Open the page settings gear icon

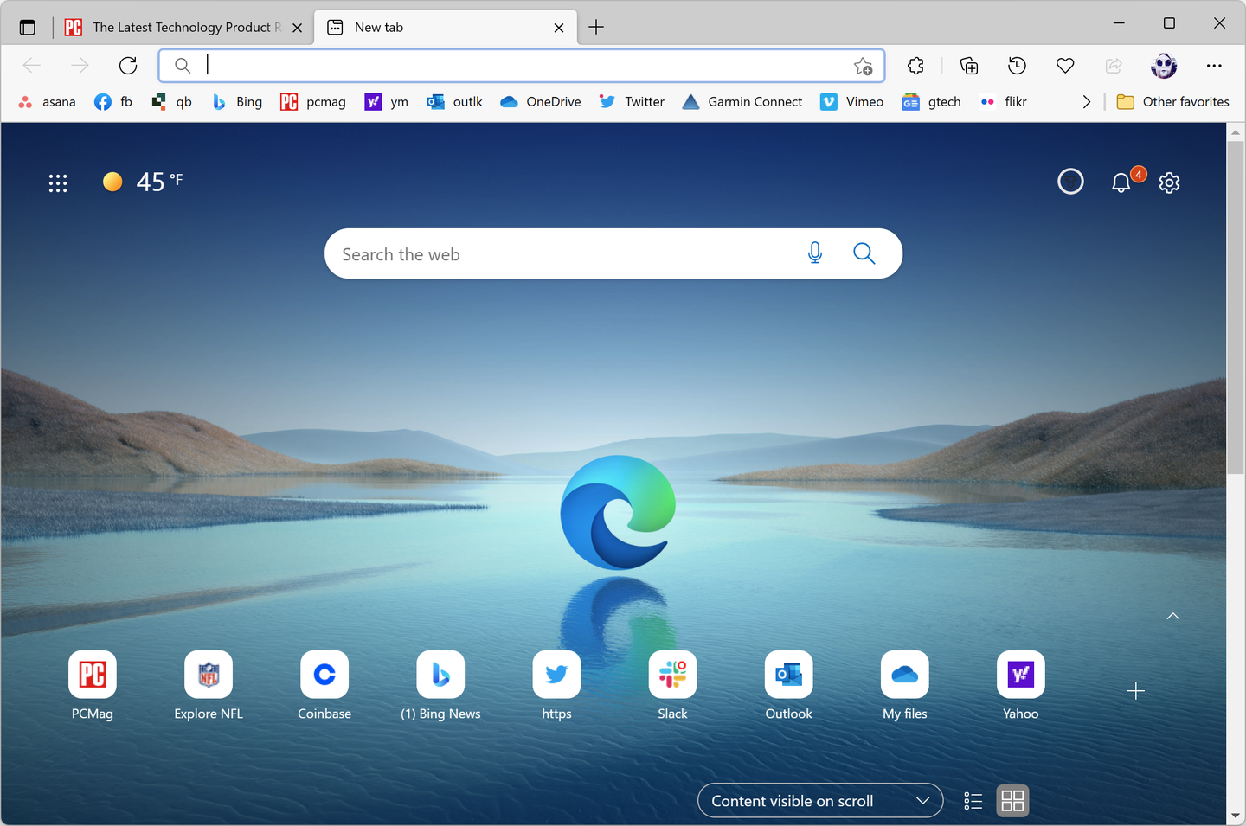point(1169,182)
